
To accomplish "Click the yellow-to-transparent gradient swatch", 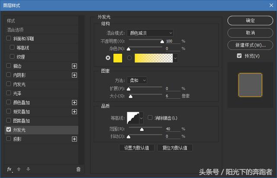I will (x=154, y=58).
